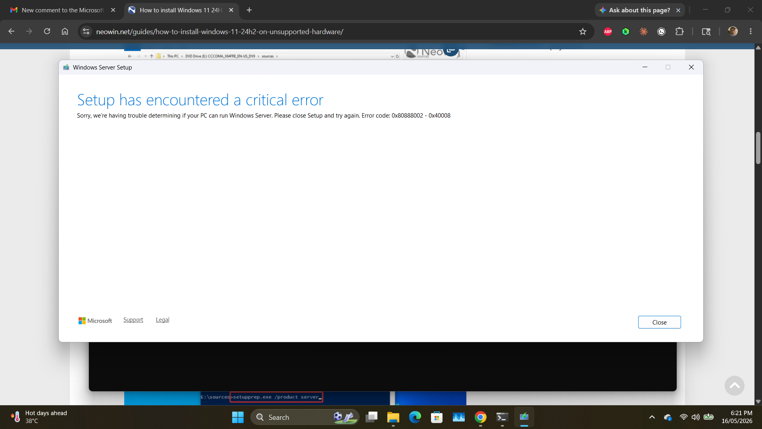Open the 'Hot days ahead' weather widget
Image resolution: width=762 pixels, height=429 pixels.
(38, 417)
